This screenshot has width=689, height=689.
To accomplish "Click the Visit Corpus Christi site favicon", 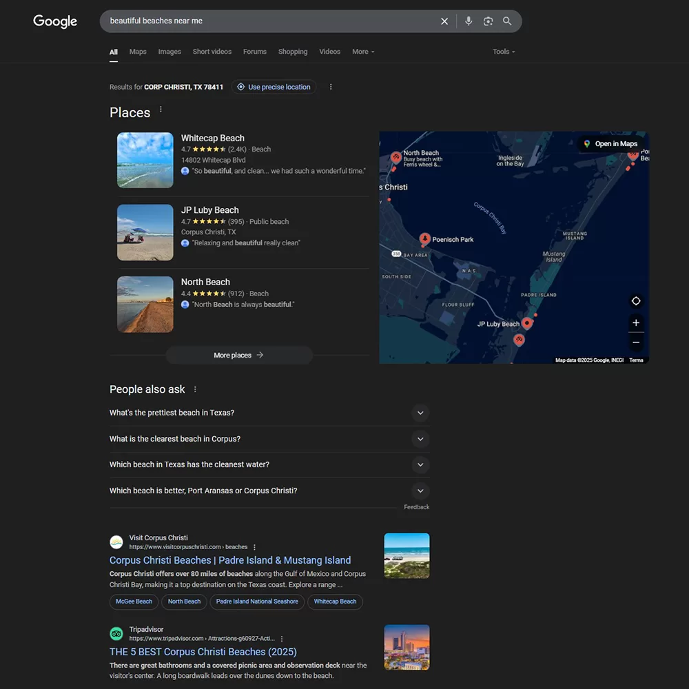I will click(116, 542).
